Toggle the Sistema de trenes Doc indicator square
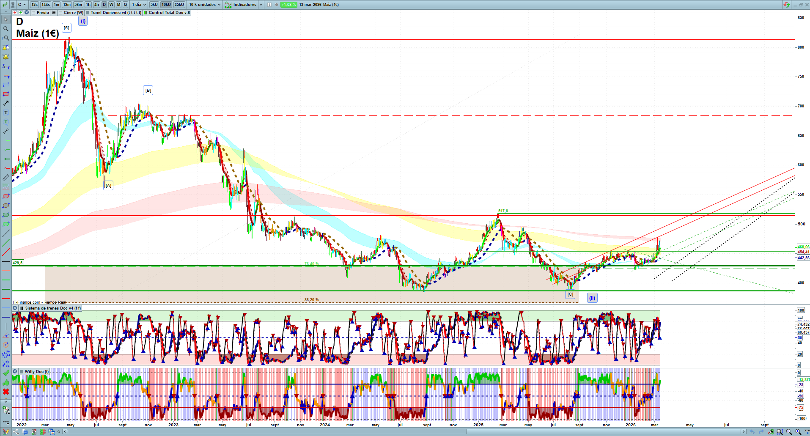 tap(22, 308)
